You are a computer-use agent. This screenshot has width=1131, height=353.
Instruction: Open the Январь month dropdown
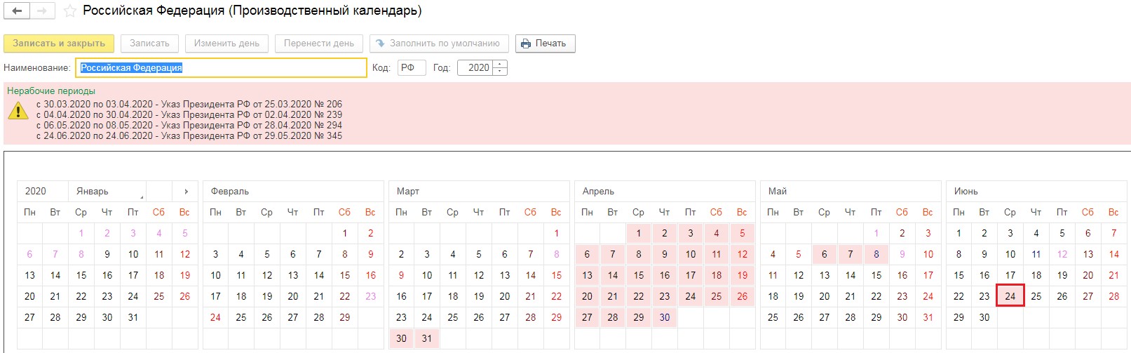coord(107,191)
